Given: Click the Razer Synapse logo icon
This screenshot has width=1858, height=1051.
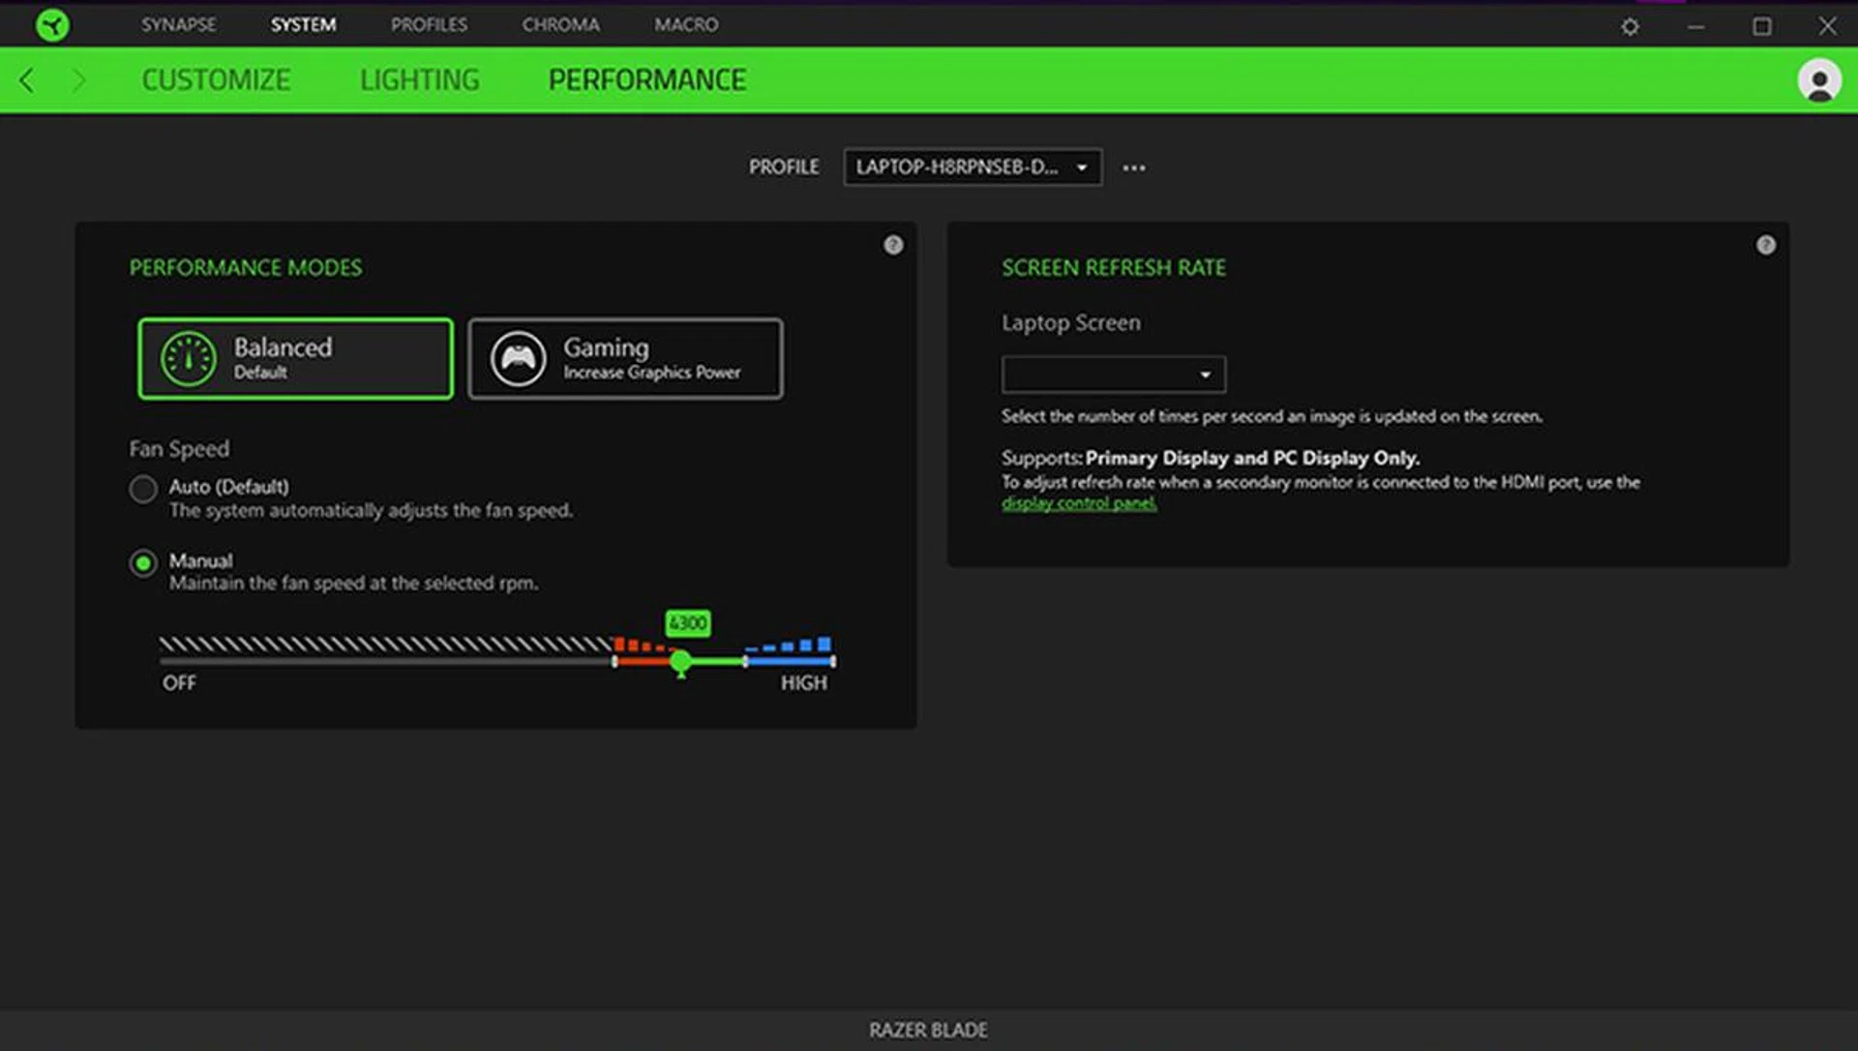Looking at the screenshot, I should 52,24.
